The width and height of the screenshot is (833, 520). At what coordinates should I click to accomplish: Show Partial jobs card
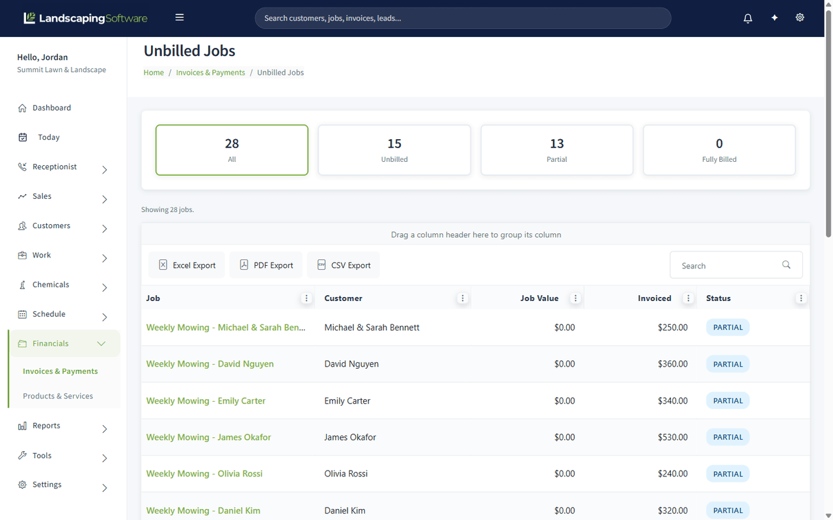pyautogui.click(x=557, y=150)
